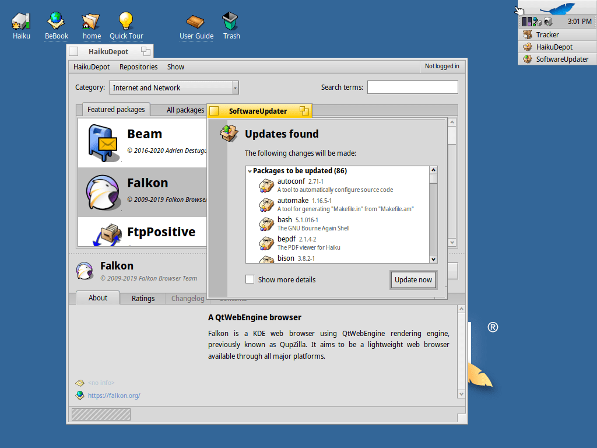Click the ProcessController tray icon
Viewport: 597px width, 448px height.
(x=526, y=22)
